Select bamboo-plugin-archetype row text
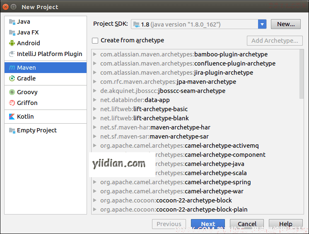This screenshot has width=309, height=234. (x=184, y=54)
